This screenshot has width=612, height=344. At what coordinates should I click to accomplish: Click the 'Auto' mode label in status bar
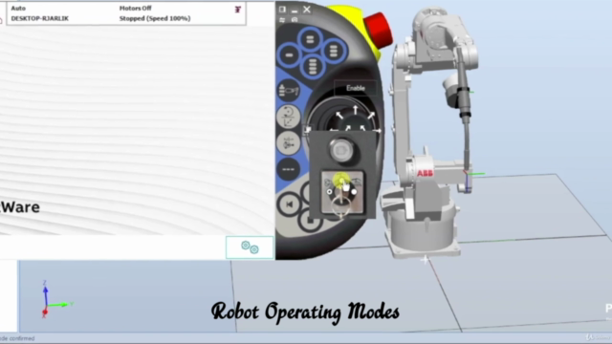point(18,9)
